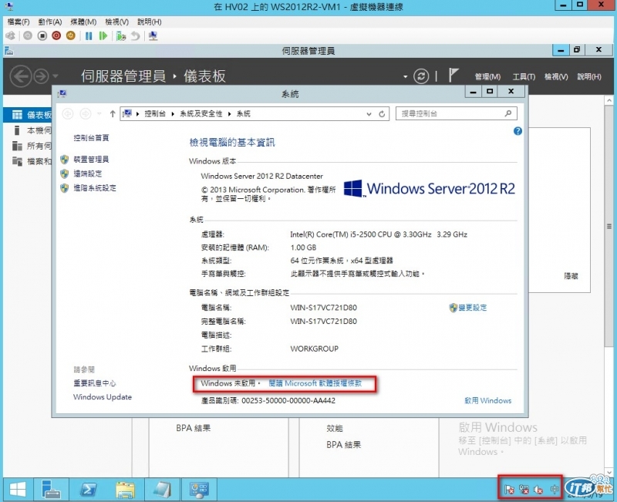
Task: Open the 媒體(M) menu
Action: pos(83,22)
